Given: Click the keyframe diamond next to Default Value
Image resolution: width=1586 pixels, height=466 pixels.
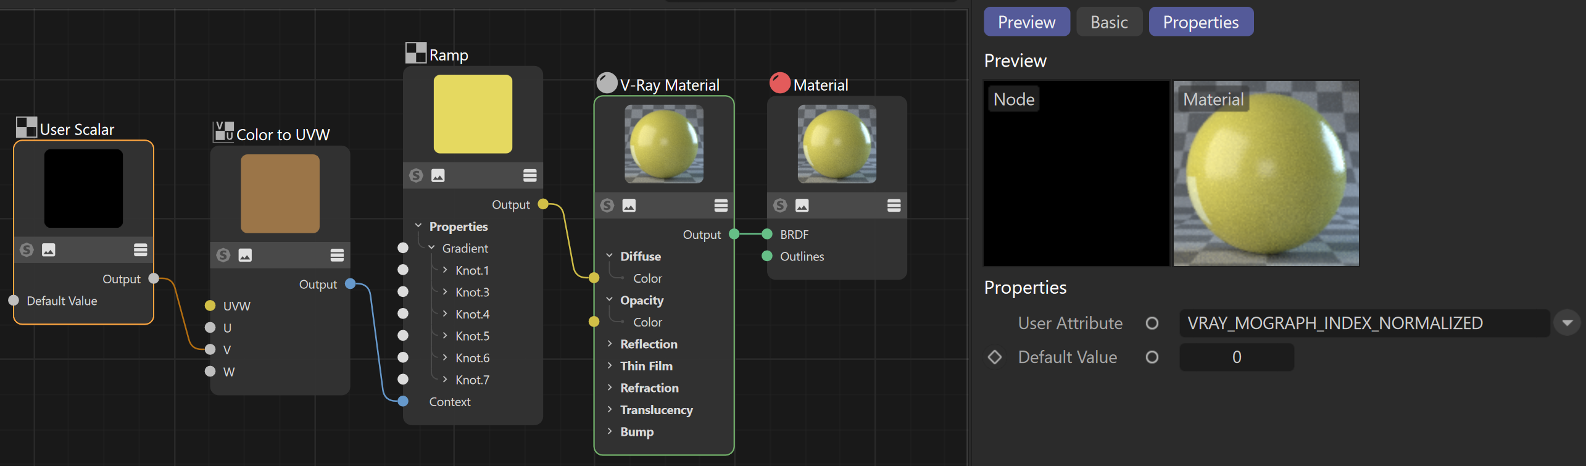Looking at the screenshot, I should 995,357.
